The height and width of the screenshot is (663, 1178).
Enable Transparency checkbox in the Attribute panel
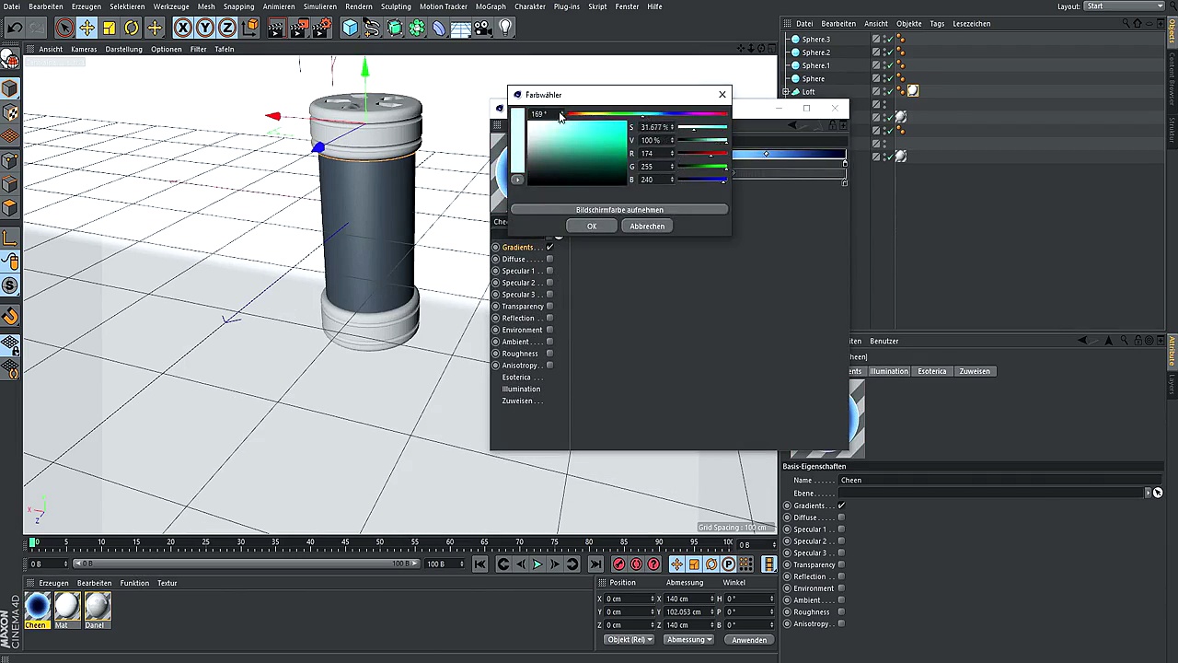841,565
